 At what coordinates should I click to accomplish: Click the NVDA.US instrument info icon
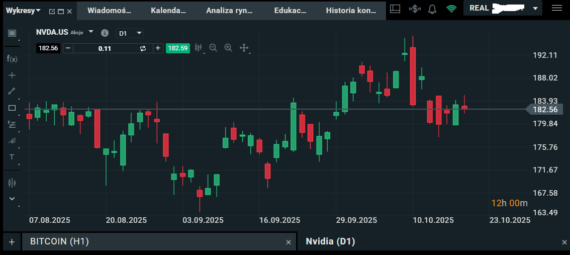105,33
